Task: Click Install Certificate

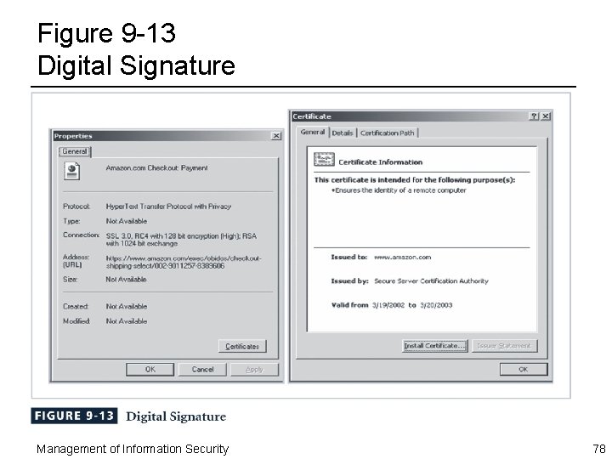Action: [x=435, y=346]
